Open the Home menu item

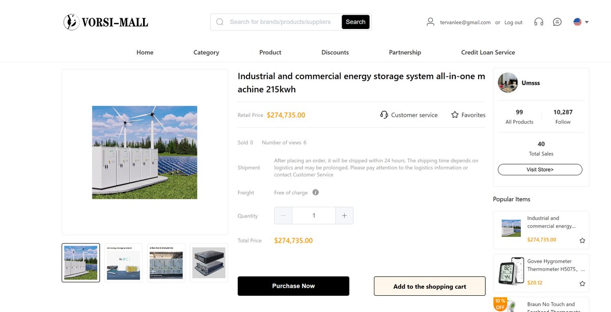pos(145,52)
